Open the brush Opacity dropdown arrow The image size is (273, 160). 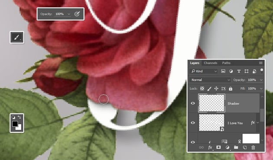click(x=69, y=14)
